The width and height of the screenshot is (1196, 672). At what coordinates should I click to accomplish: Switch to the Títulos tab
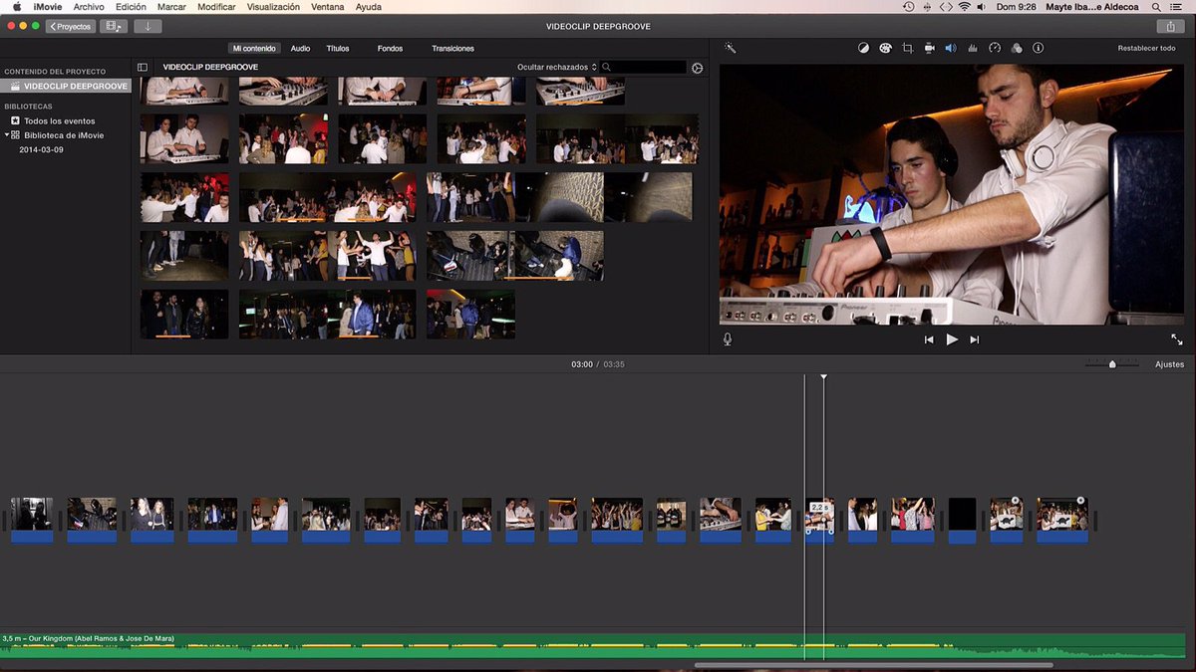338,48
